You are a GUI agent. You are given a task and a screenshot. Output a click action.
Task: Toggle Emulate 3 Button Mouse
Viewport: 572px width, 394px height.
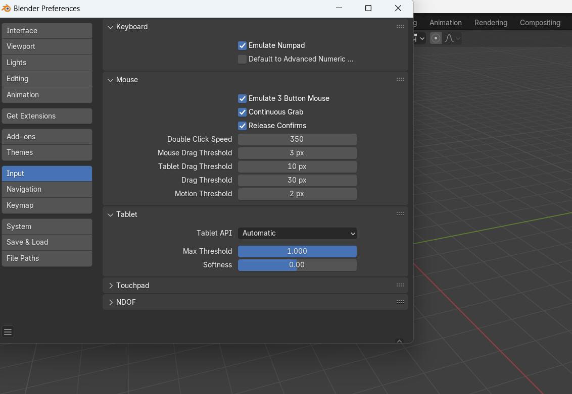pyautogui.click(x=242, y=98)
